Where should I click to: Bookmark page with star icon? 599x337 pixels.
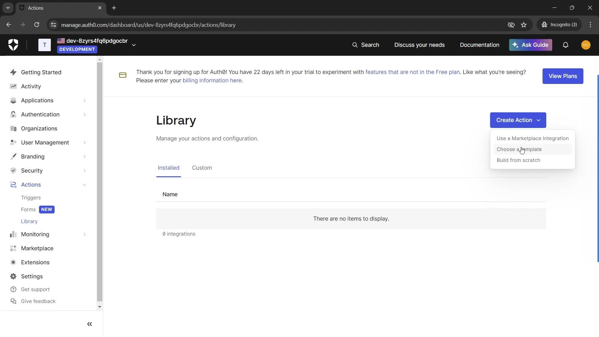pyautogui.click(x=524, y=25)
